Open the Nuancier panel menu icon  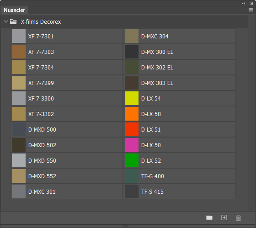(x=251, y=10)
